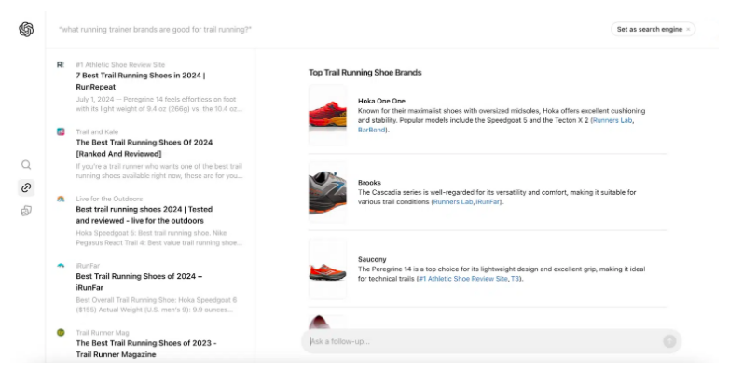This screenshot has width=743, height=372.
Task: Click the send arrow in follow-up box
Action: click(669, 340)
